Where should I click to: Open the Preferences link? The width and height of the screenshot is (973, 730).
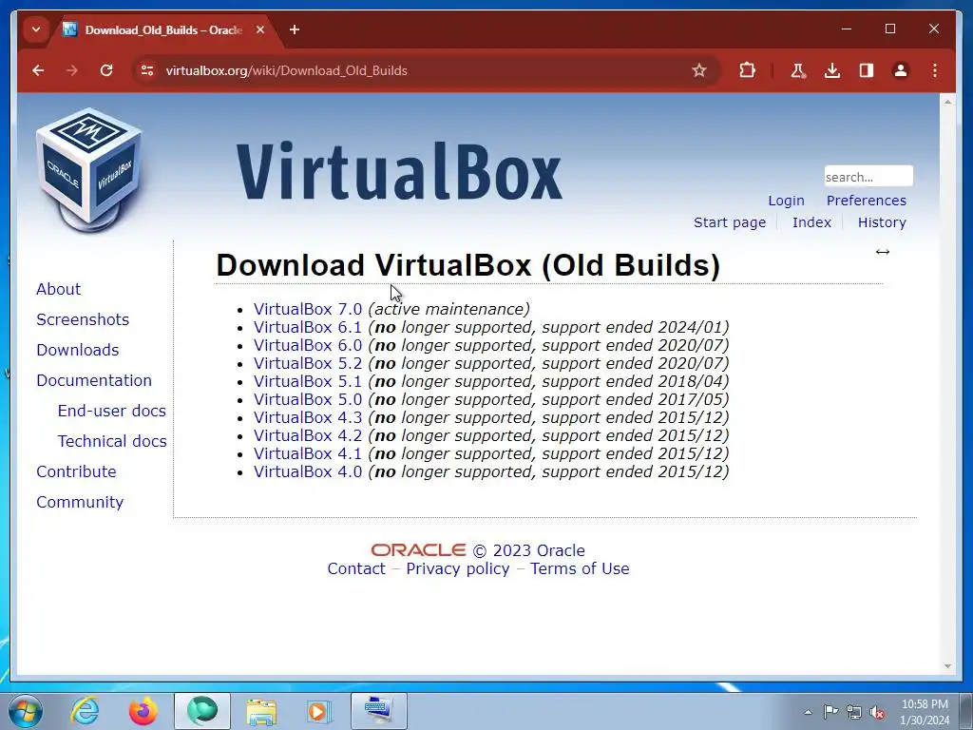click(x=867, y=201)
